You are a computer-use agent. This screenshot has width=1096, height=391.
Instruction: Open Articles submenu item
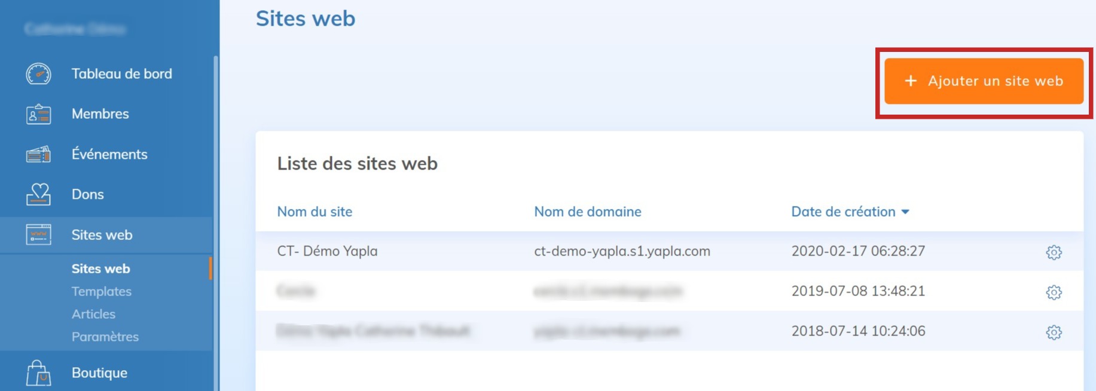(93, 314)
